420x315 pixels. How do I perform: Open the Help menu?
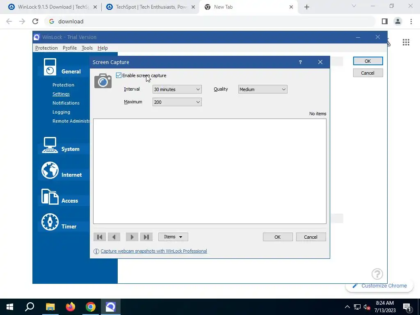(103, 48)
